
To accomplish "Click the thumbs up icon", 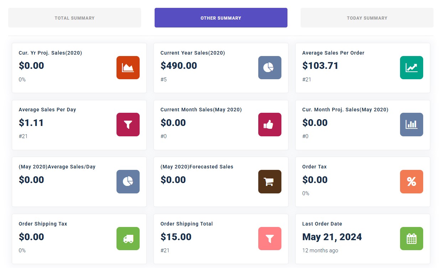I will tap(270, 125).
